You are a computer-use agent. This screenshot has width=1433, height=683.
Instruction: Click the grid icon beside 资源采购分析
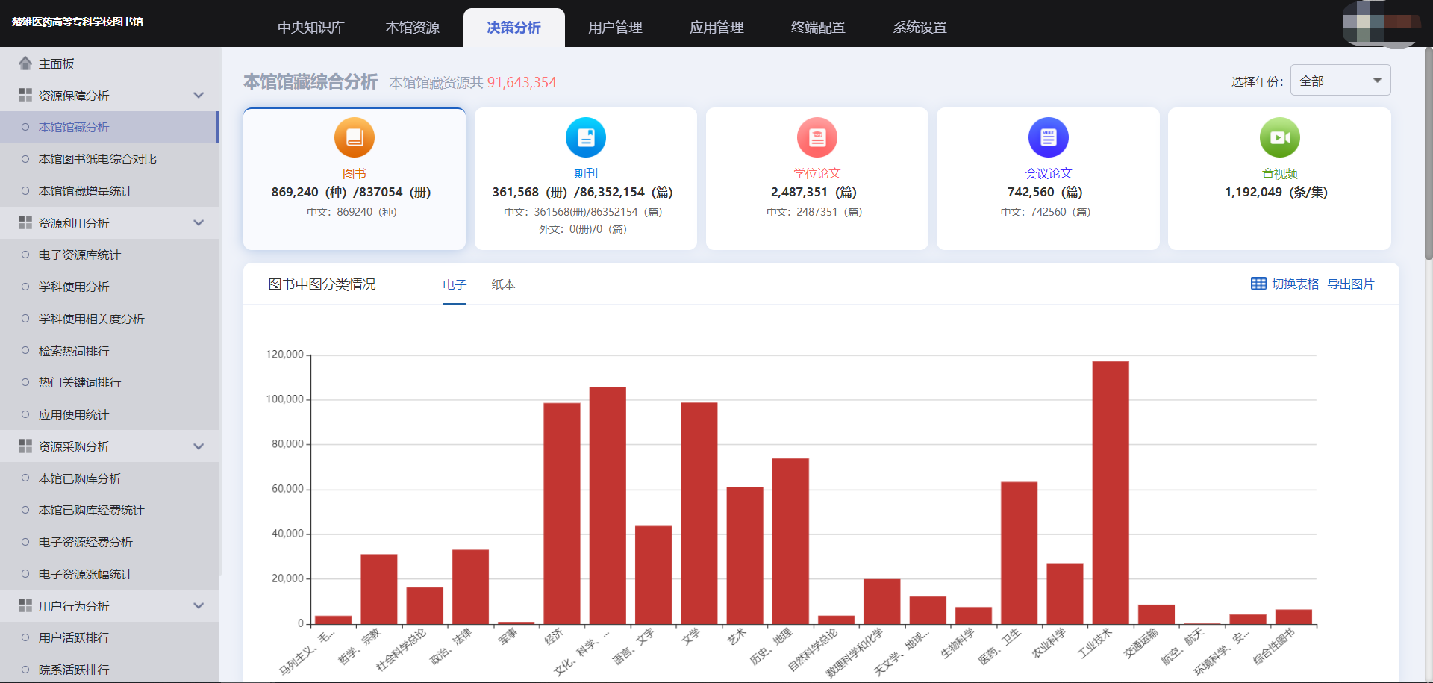(25, 446)
